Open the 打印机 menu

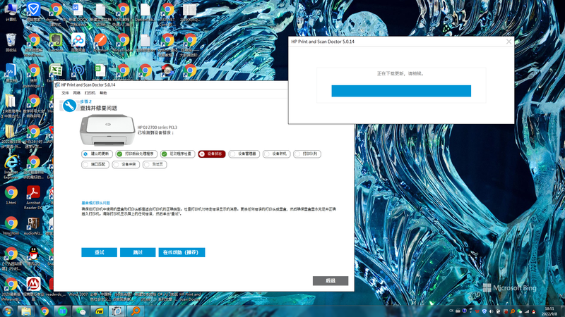point(90,93)
